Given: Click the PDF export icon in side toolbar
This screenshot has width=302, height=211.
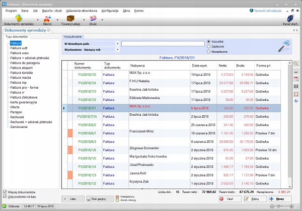Looking at the screenshot, I should (x=295, y=79).
